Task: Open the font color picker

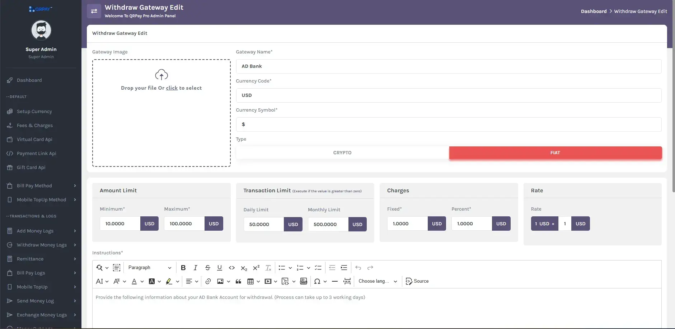Action: pyautogui.click(x=134, y=281)
